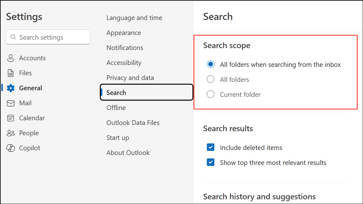
Task: Click the People icon in sidebar
Action: tap(11, 133)
